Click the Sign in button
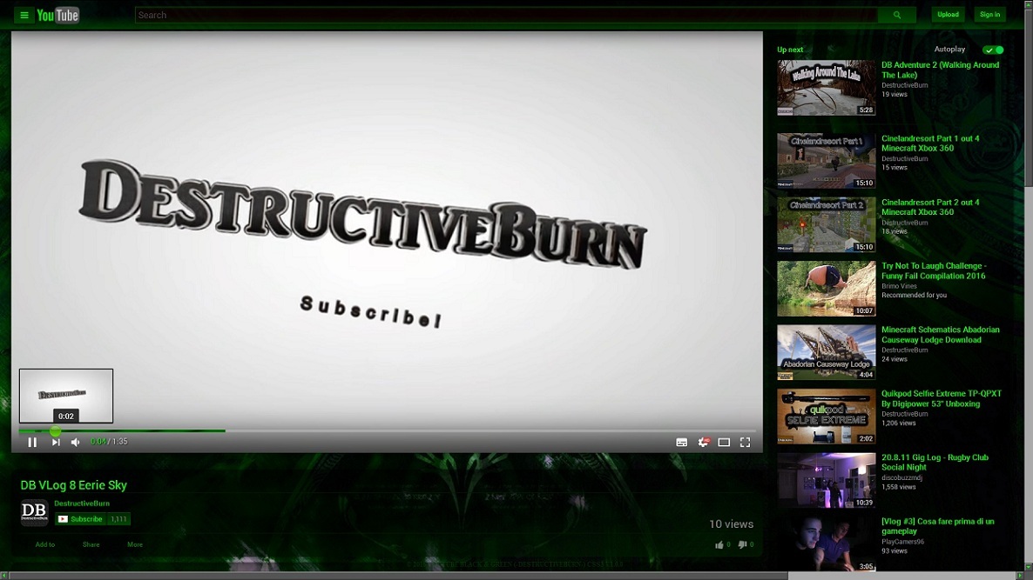Viewport: 1033px width, 580px height. pyautogui.click(x=989, y=15)
